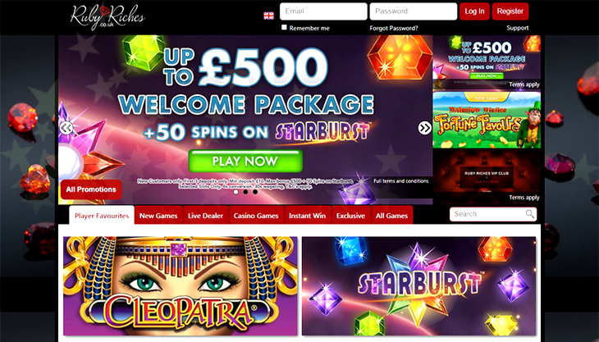Open the Live Dealer tab
This screenshot has height=342, width=599.
click(205, 215)
